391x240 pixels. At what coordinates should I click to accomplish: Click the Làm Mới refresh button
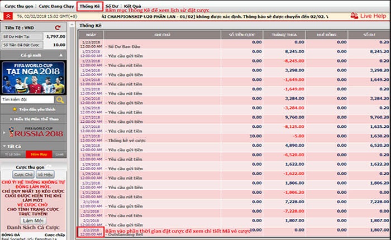33,220
